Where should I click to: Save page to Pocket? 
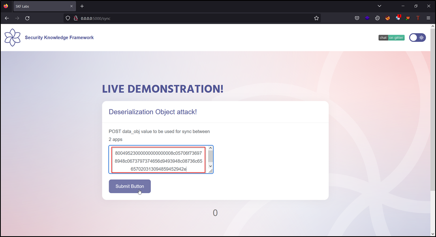pos(357,18)
